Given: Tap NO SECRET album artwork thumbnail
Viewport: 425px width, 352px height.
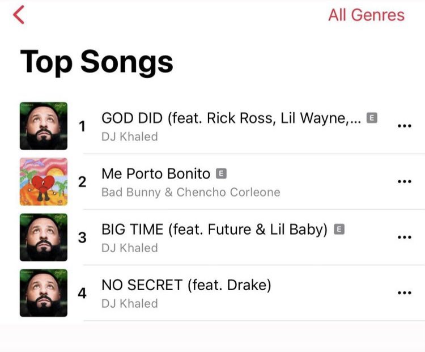Looking at the screenshot, I should pos(44,293).
